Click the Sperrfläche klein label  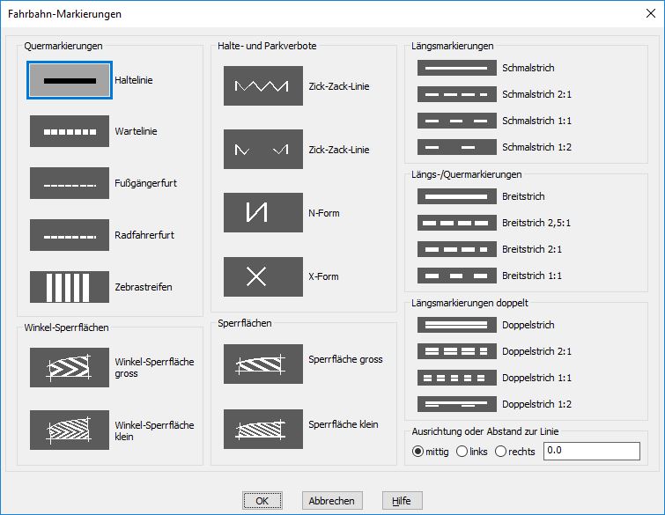tap(344, 424)
